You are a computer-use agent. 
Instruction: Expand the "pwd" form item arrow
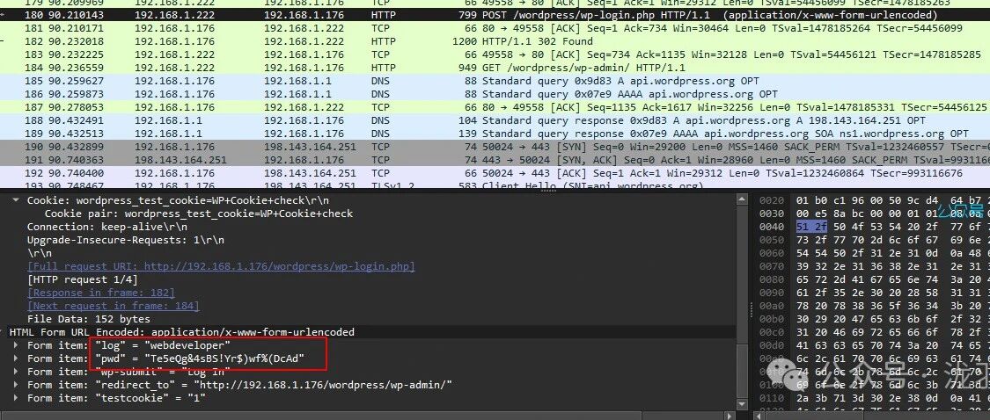point(15,358)
